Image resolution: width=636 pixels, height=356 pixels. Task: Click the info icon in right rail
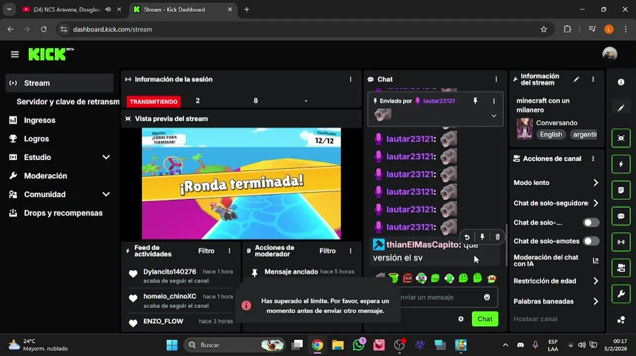621,82
